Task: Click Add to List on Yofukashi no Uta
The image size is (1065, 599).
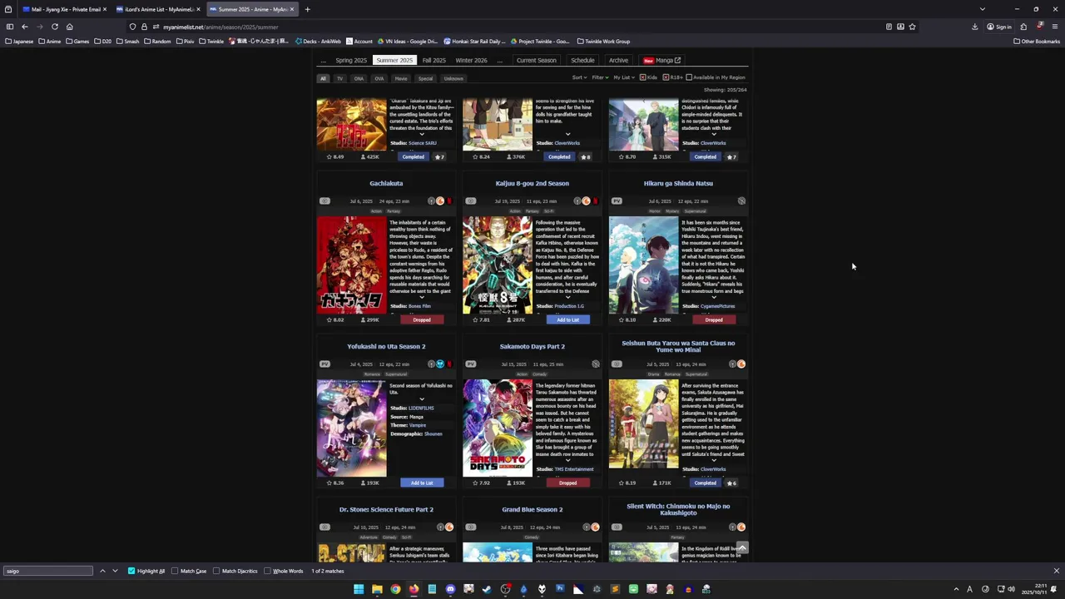Action: coord(422,483)
